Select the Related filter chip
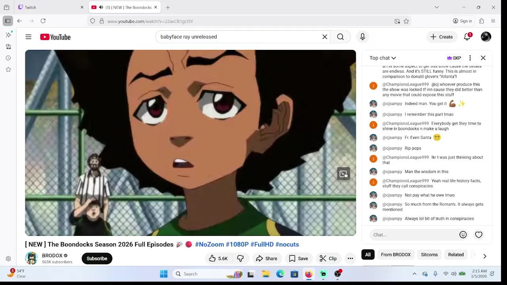 point(456,255)
